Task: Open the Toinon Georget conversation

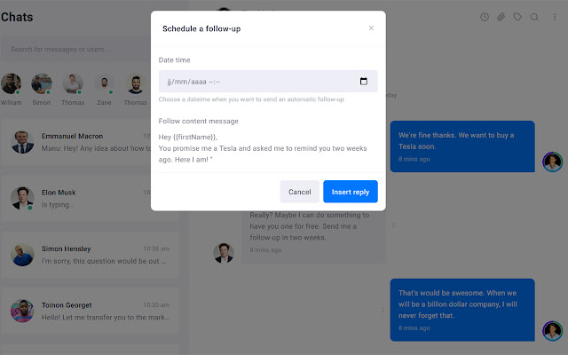Action: point(89,311)
